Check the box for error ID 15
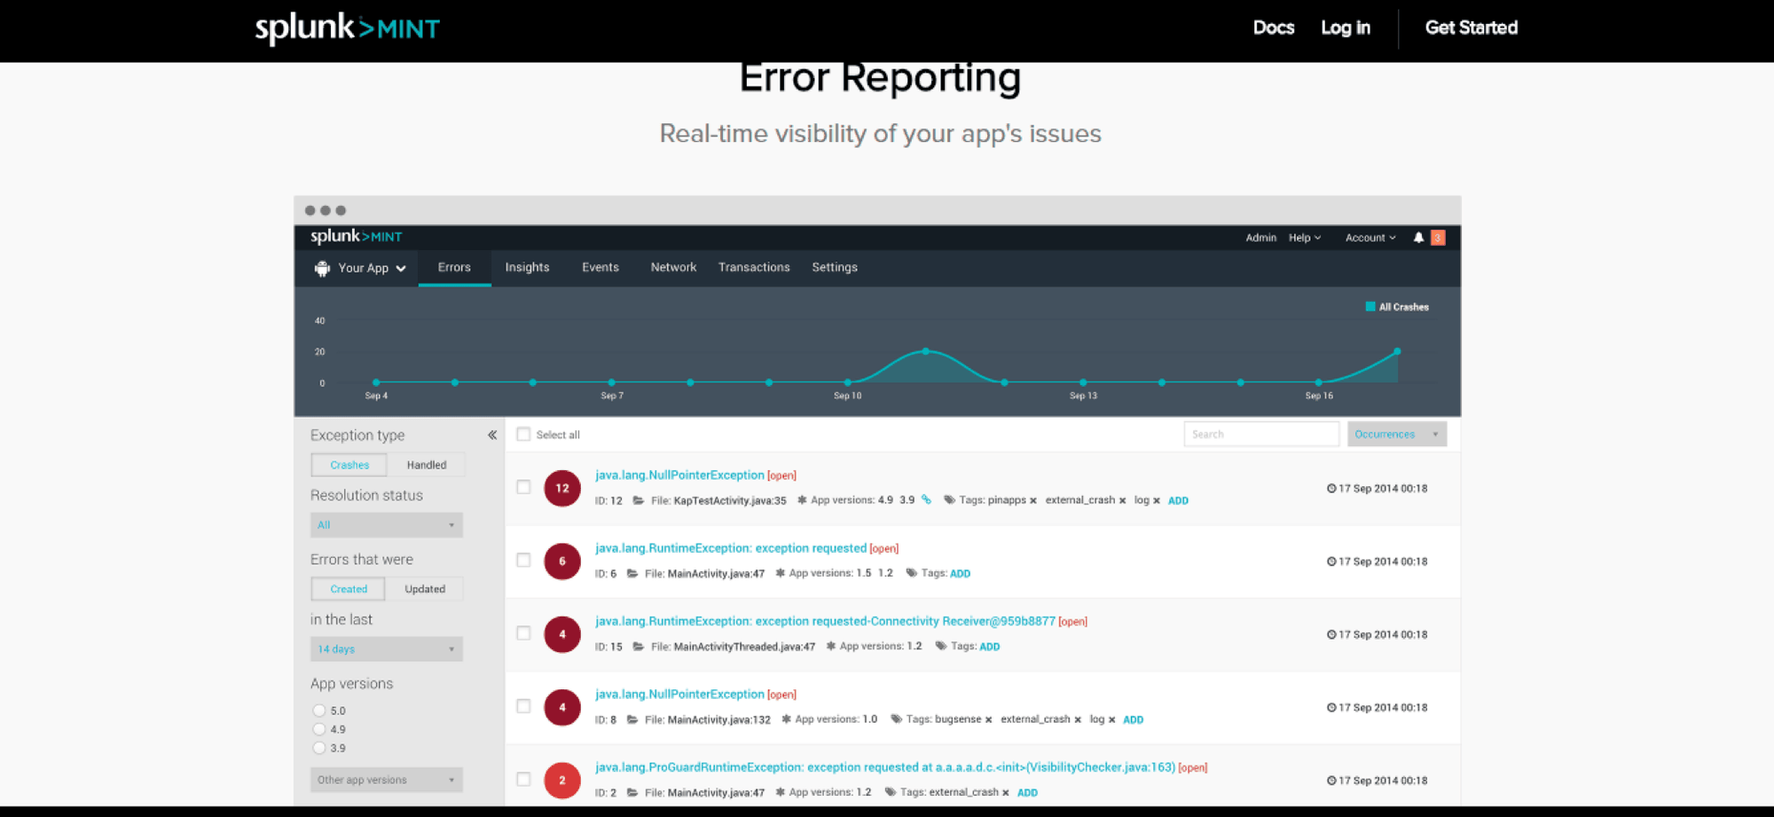1774x817 pixels. point(523,633)
